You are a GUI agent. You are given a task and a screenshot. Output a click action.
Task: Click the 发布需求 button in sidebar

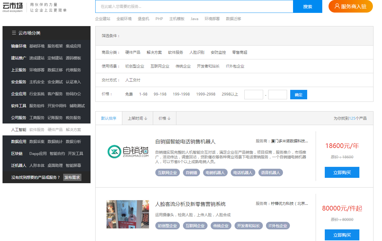72,177
